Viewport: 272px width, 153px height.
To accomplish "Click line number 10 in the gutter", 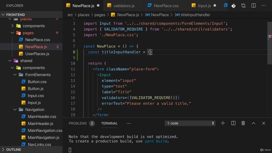I will click(x=73, y=63).
